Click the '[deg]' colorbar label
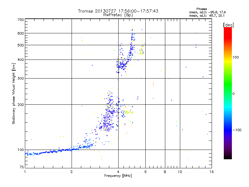This screenshot has height=187, width=249. (x=228, y=25)
